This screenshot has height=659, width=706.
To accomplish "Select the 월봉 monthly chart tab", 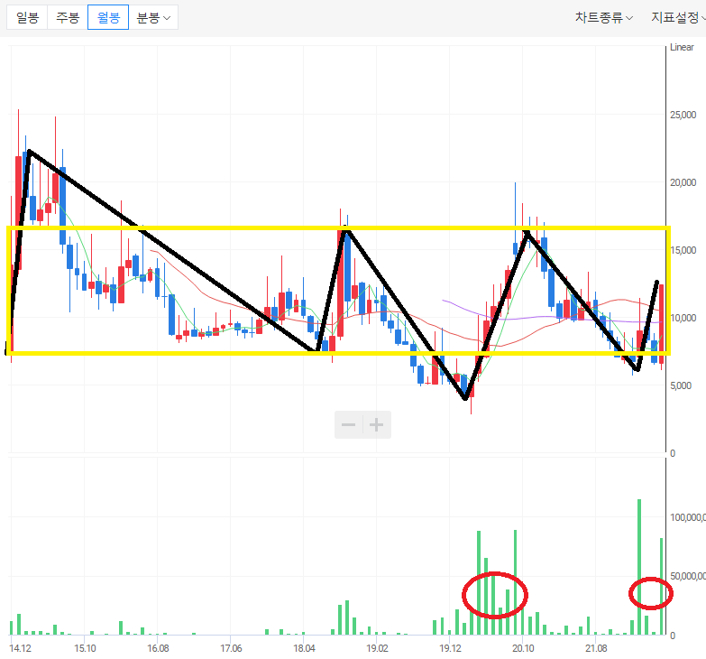I will [x=108, y=17].
